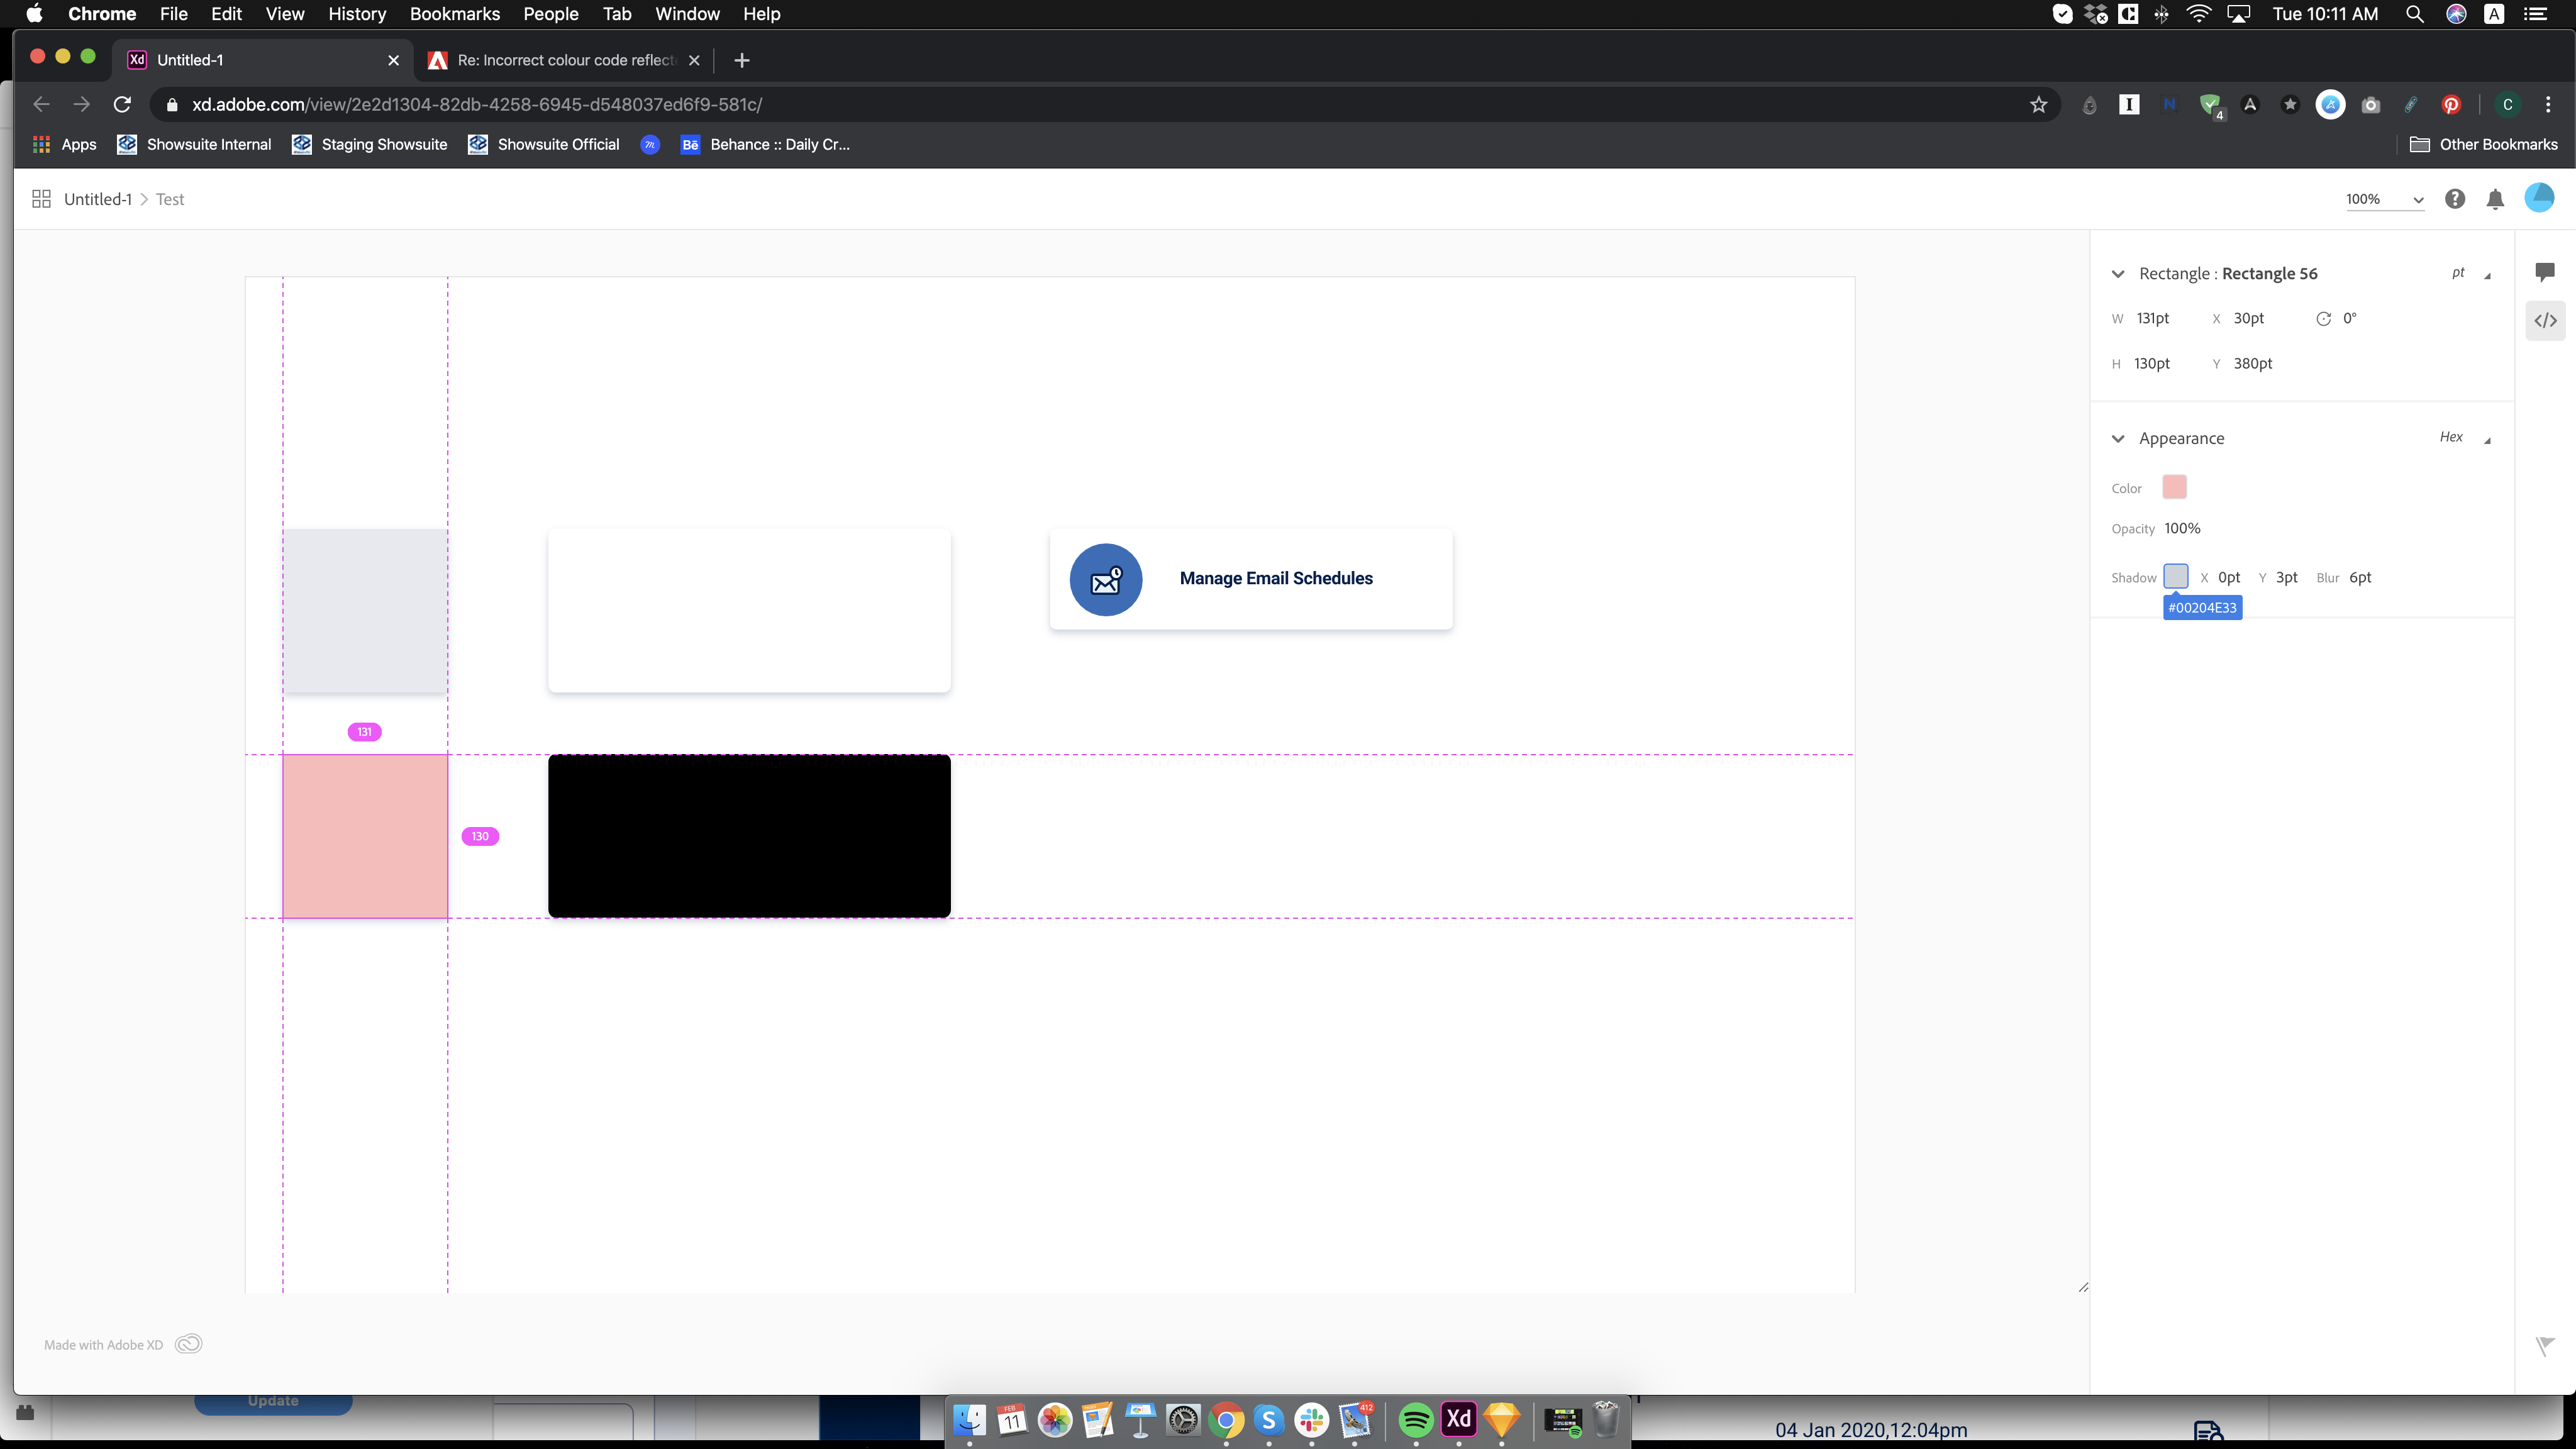Screen dimensions: 2576x1449
Task: Open the notifications bell
Action: [x=2495, y=199]
